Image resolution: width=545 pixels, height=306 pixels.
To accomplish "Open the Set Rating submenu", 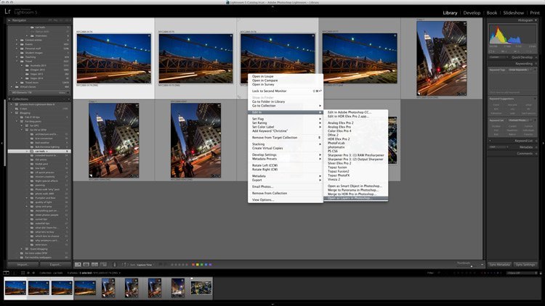I will pos(286,123).
